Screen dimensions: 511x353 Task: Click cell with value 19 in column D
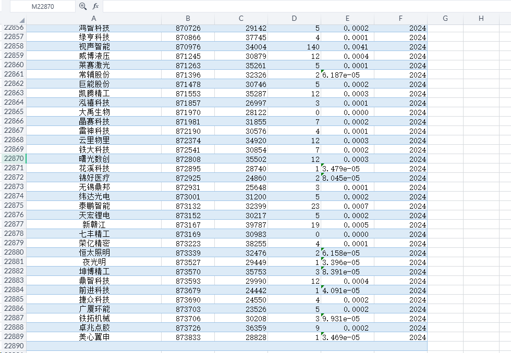click(294, 224)
